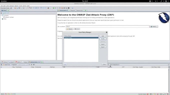Click the flame Current Scans icon in the status bar
The width and height of the screenshot is (170, 95).
click(154, 94)
